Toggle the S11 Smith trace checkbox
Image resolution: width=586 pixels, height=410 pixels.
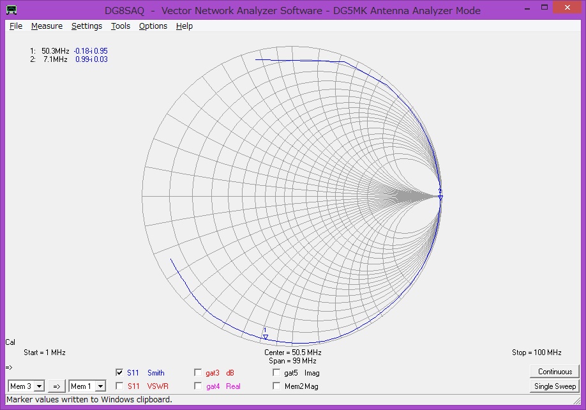point(119,372)
